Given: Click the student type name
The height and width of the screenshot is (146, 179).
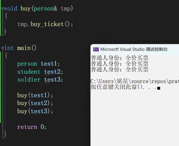Looking at the screenshot, I should (x=29, y=72).
